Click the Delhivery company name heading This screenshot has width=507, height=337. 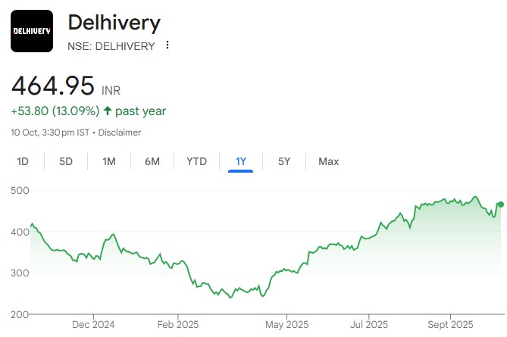coord(114,23)
